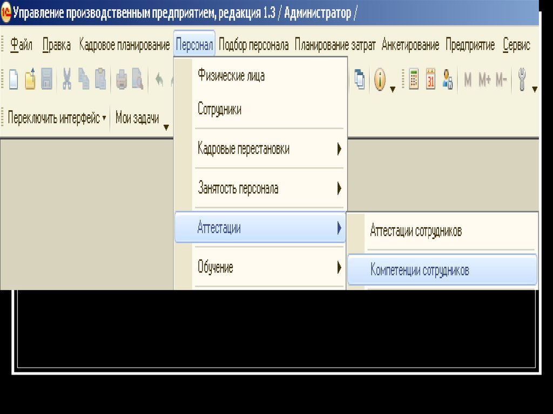Click the wrench tools icon

(x=522, y=79)
